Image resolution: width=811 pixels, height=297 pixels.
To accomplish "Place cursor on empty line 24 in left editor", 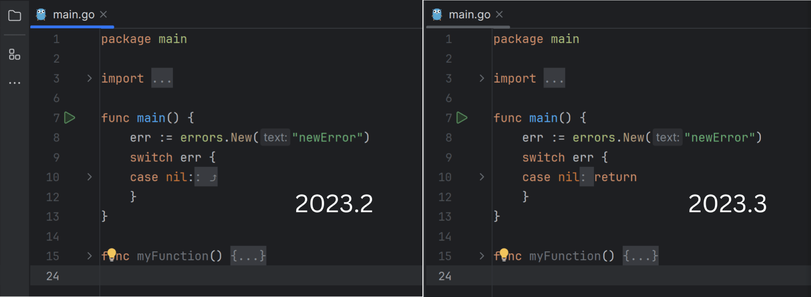I will (x=233, y=276).
